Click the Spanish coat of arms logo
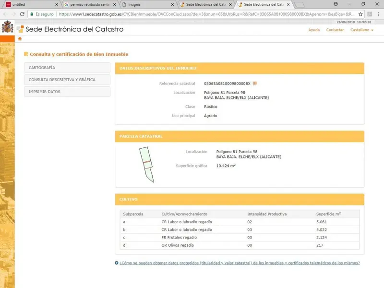 coord(7,27)
